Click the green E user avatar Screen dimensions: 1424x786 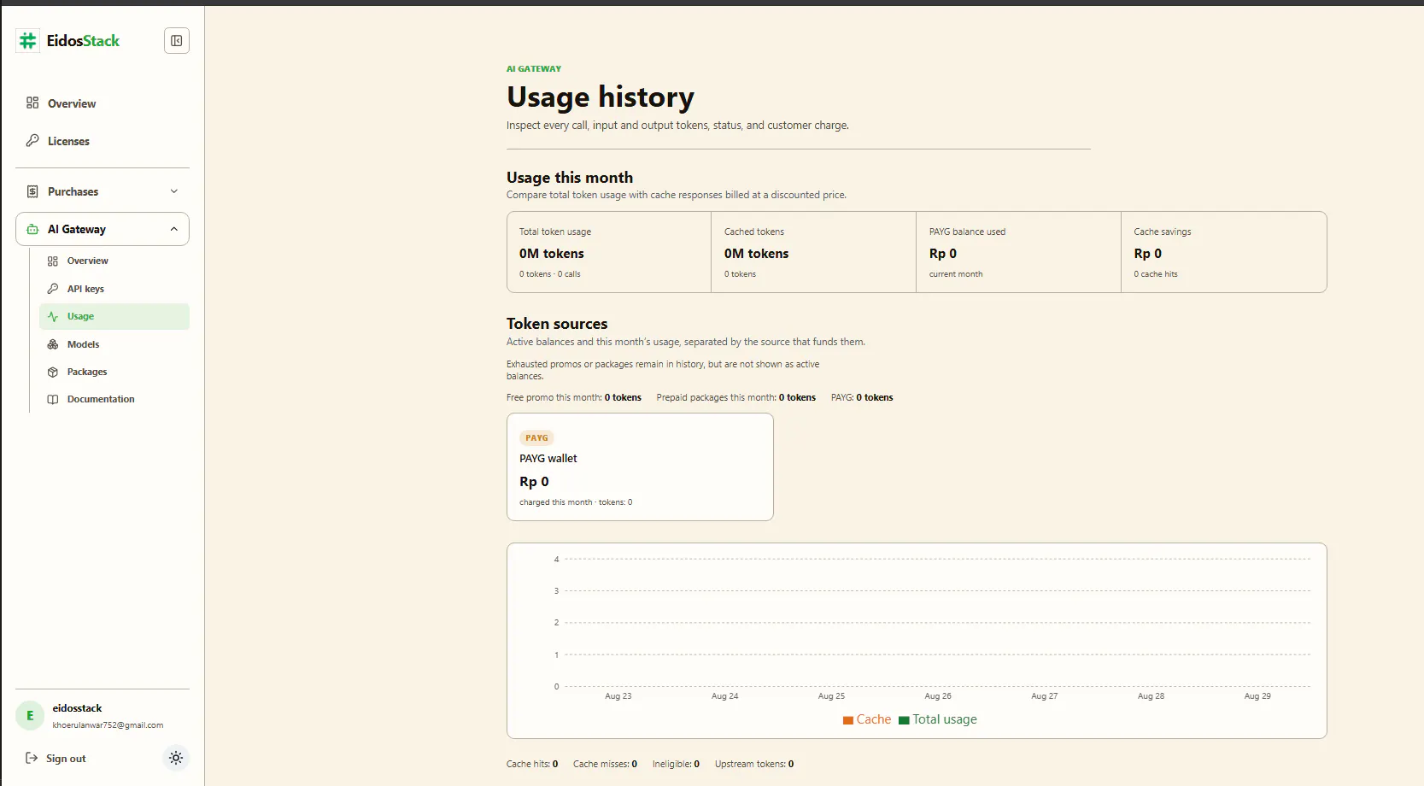click(30, 716)
